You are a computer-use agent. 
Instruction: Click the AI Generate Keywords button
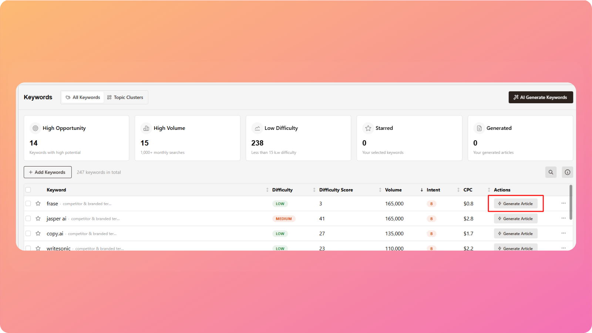pyautogui.click(x=541, y=97)
